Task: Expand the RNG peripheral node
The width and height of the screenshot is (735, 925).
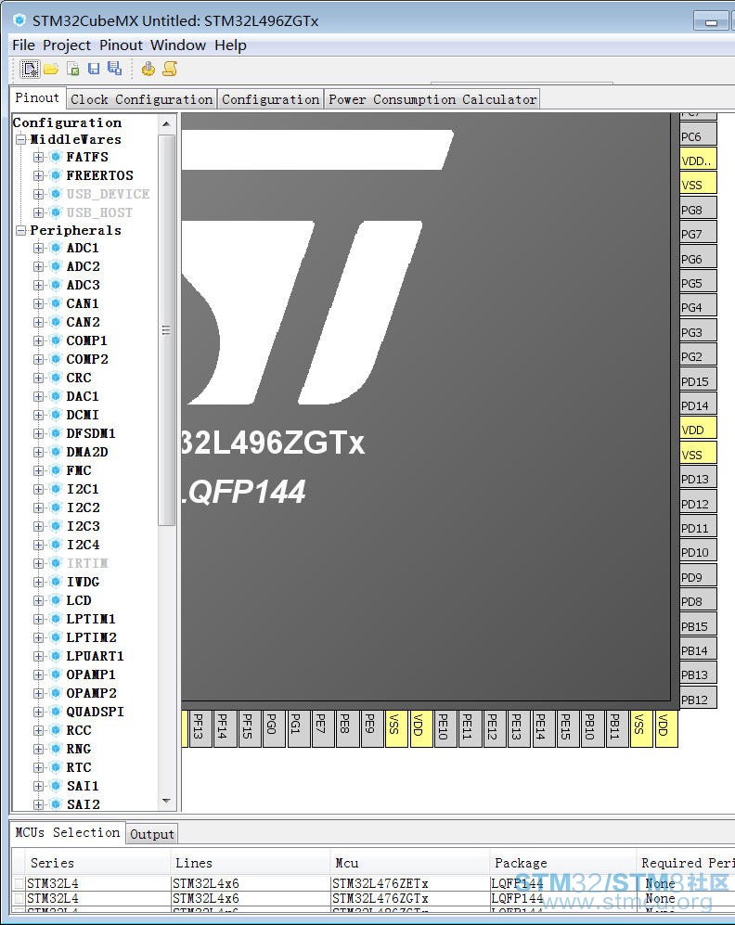Action: (38, 750)
